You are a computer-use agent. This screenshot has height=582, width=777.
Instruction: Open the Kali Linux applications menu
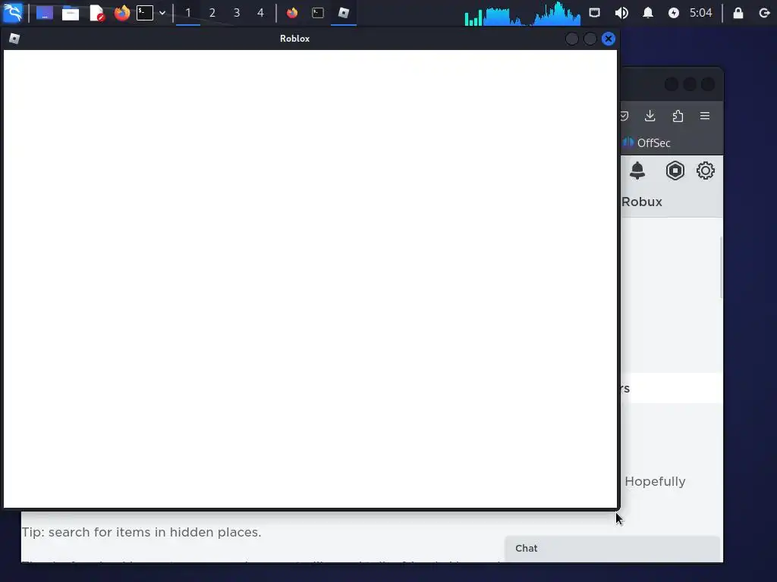point(12,12)
